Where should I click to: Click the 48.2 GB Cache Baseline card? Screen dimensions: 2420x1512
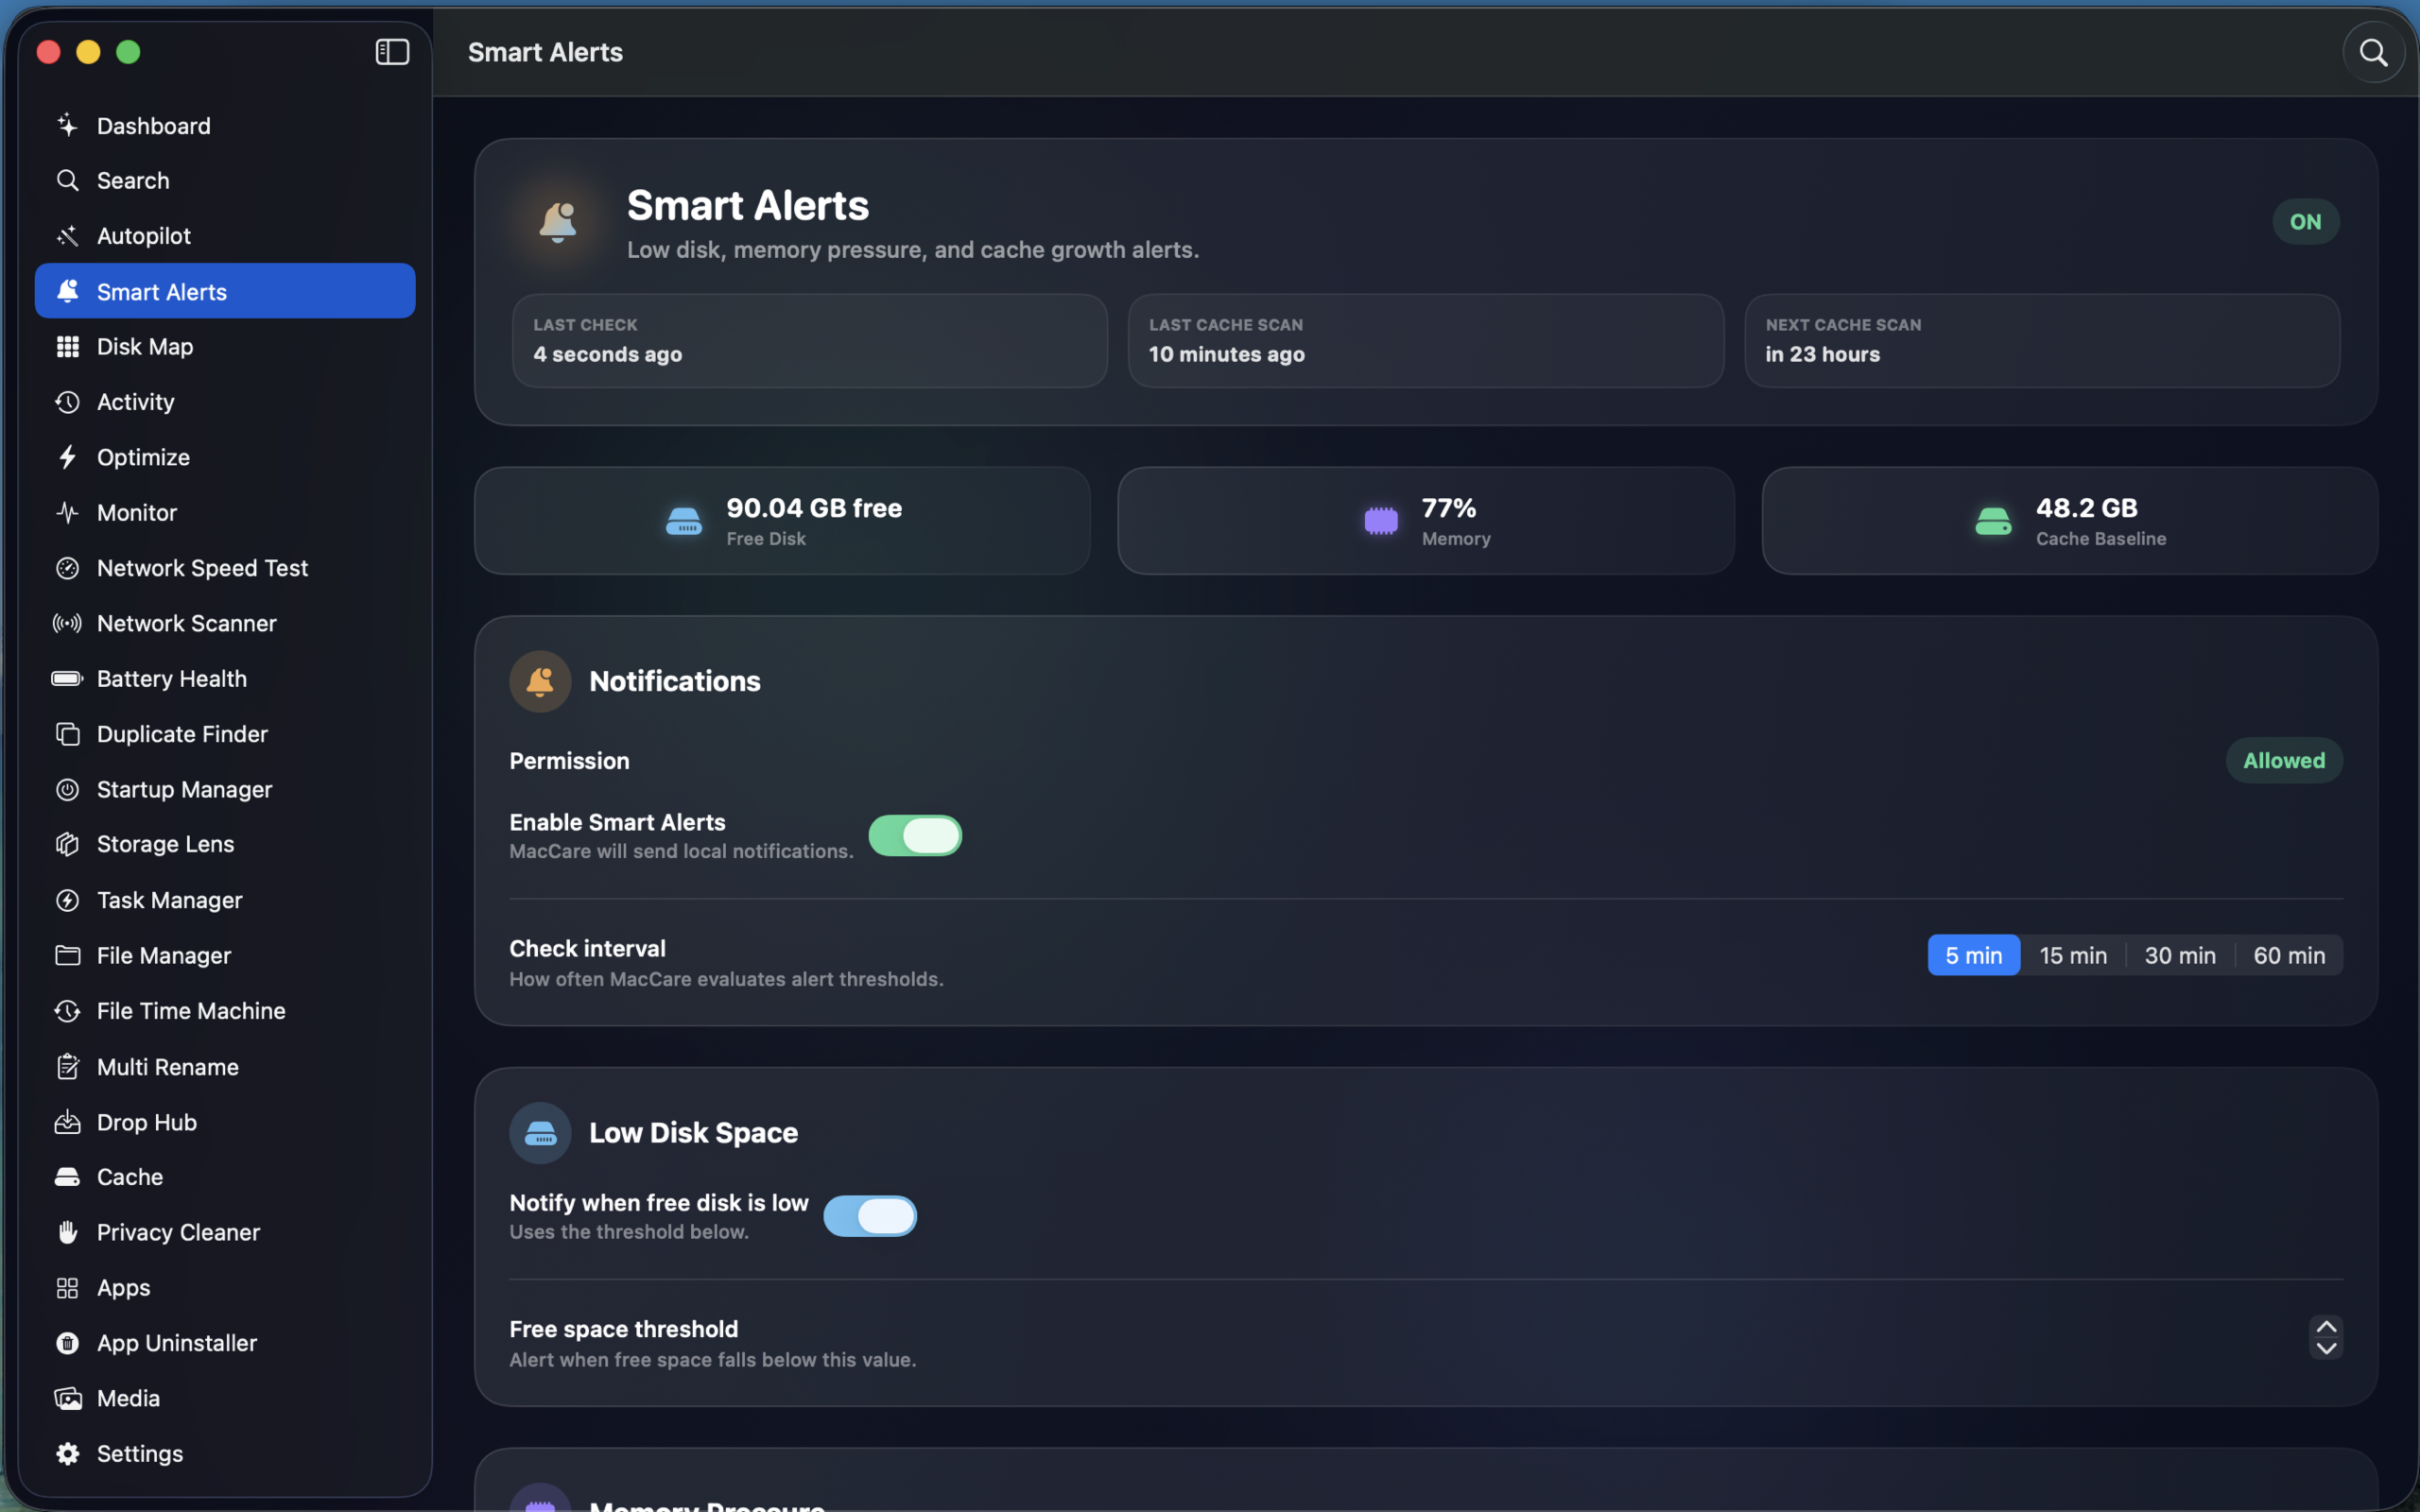pos(2069,521)
